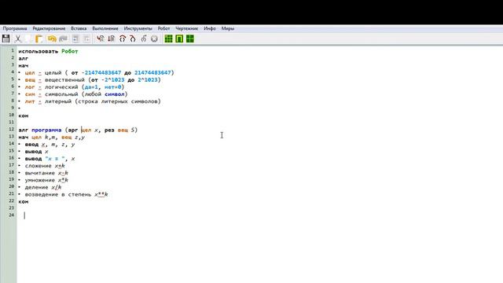Stop execution with the round gray icon

pos(154,39)
